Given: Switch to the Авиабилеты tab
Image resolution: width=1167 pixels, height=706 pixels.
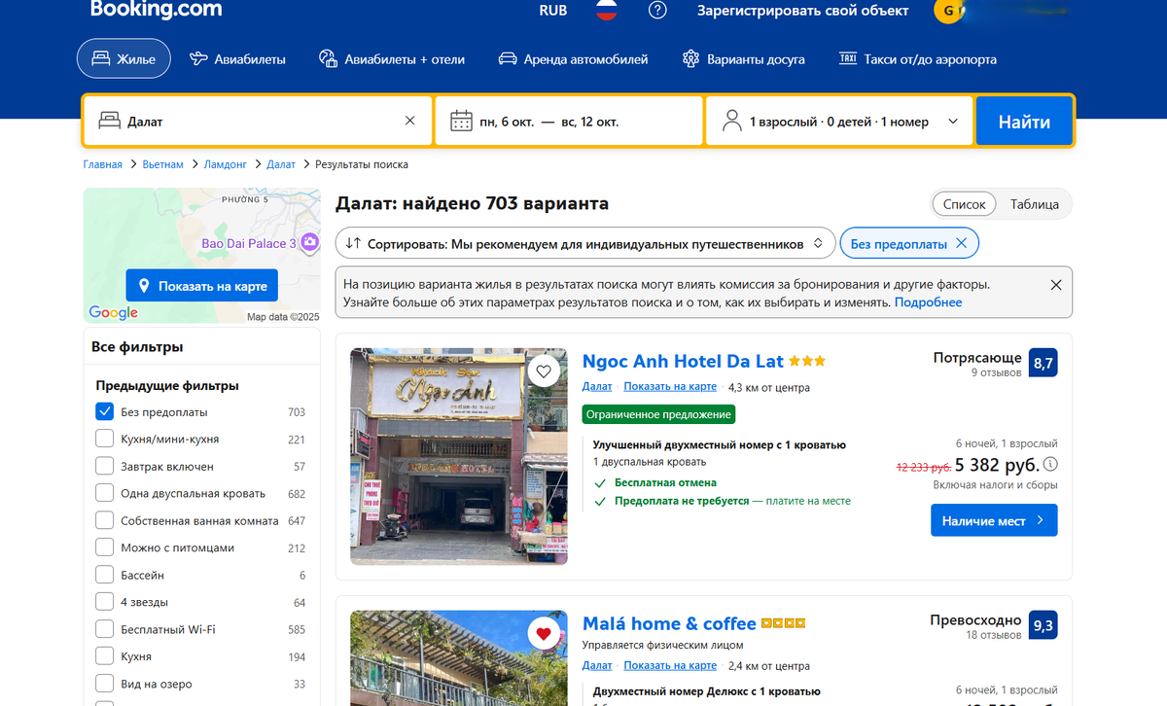Looking at the screenshot, I should (238, 59).
